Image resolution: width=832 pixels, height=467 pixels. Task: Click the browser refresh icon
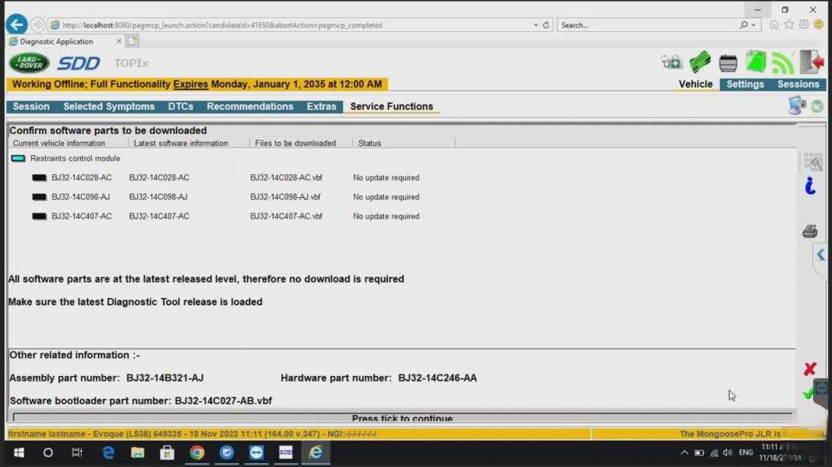click(545, 25)
